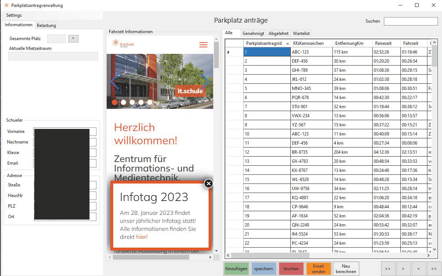Image resolution: width=442 pixels, height=276 pixels.
Task: Open the hamburger menu on the it.schule page
Action: pyautogui.click(x=203, y=45)
